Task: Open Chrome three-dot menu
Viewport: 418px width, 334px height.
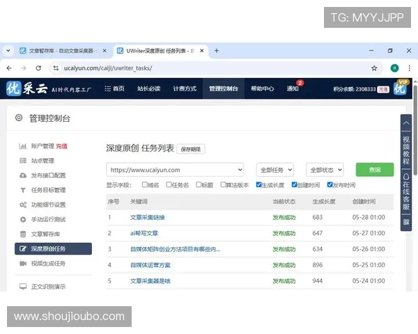Action: [409, 68]
